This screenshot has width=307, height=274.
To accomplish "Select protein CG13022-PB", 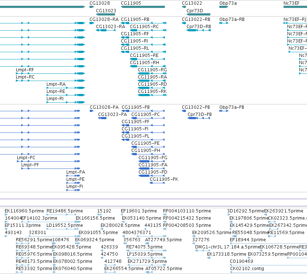I will pyautogui.click(x=196, y=107).
